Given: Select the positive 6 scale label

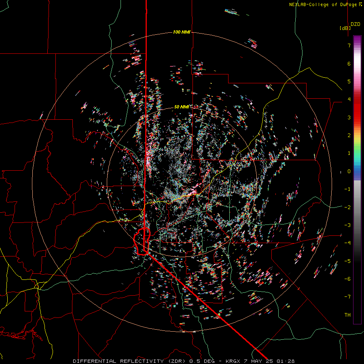Looking at the screenshot, I should click(349, 63).
